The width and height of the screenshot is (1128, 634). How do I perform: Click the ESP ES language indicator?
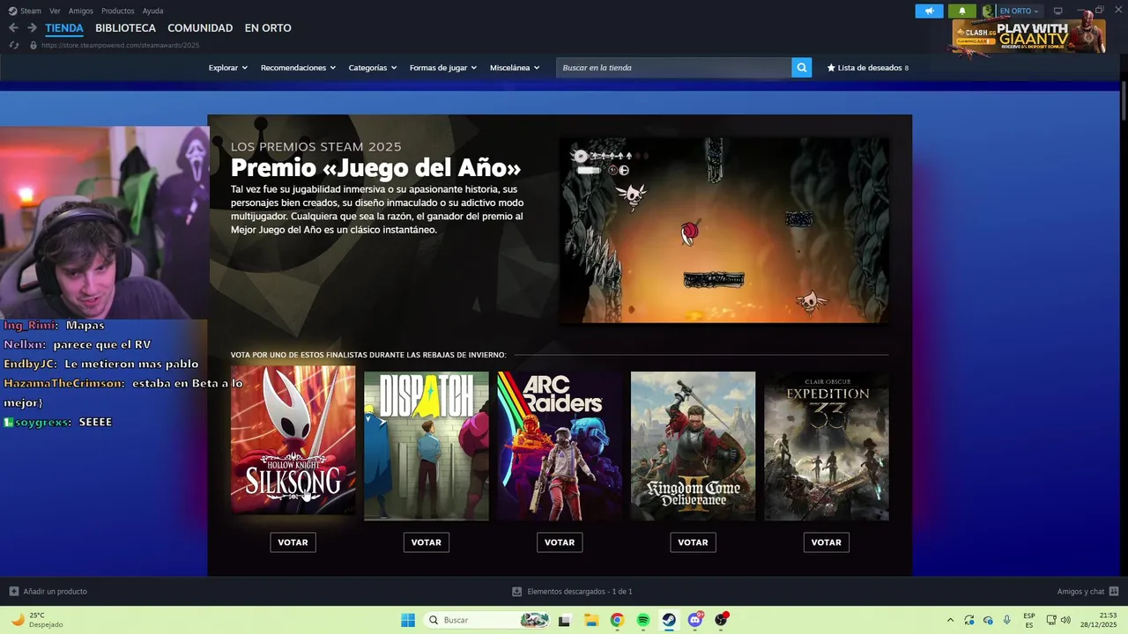[1029, 620]
